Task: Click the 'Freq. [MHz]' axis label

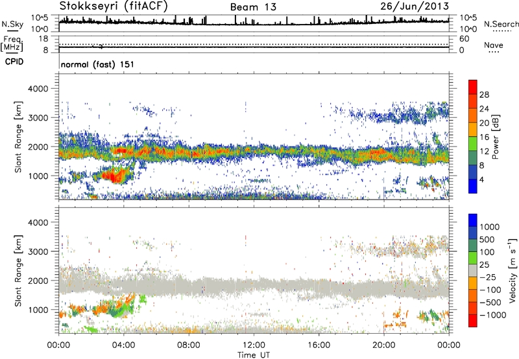Action: (x=12, y=43)
